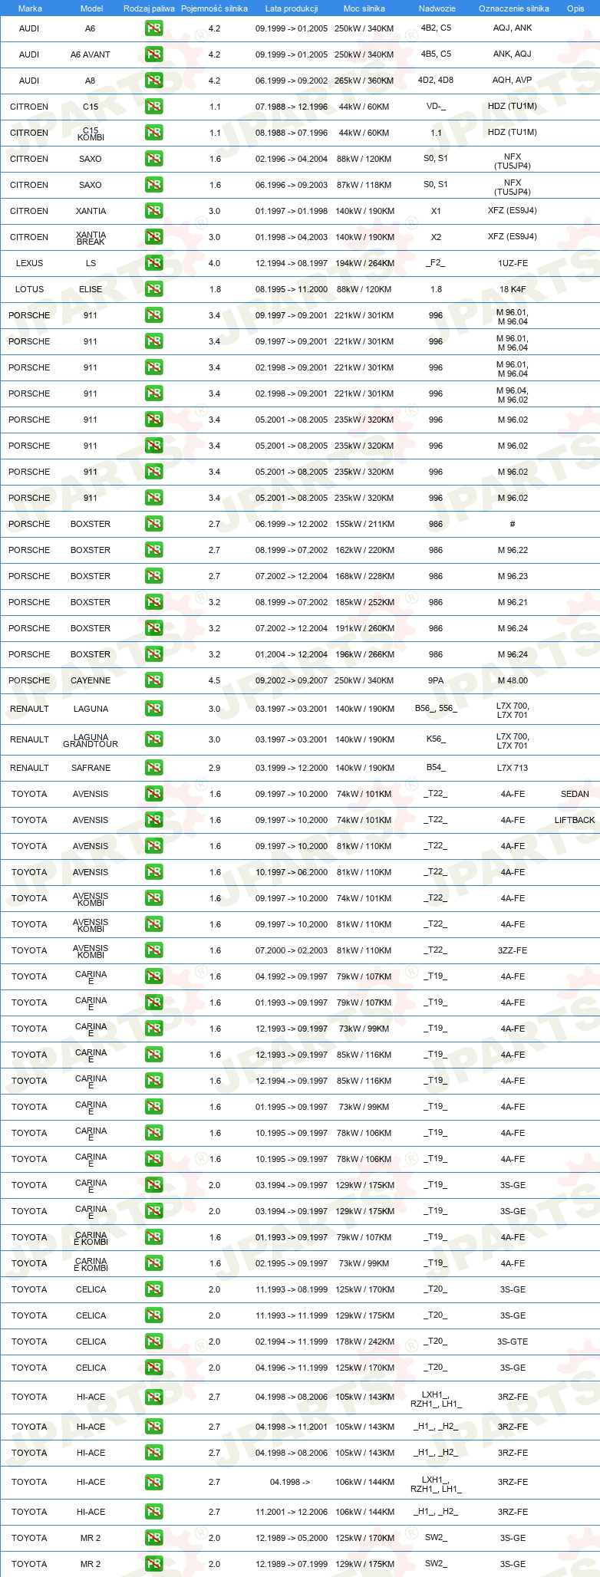The image size is (600, 1577).
Task: Click the fuel icon in the AVENSIS LIFTBACK row
Action: pos(153,820)
